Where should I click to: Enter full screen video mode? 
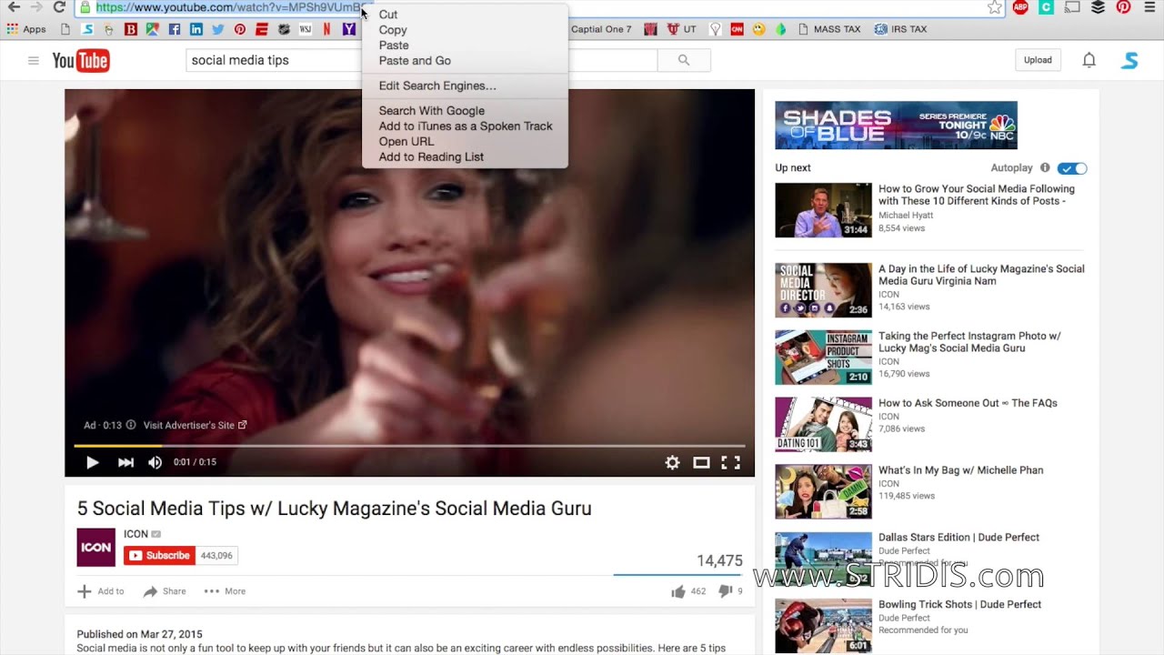pyautogui.click(x=730, y=462)
